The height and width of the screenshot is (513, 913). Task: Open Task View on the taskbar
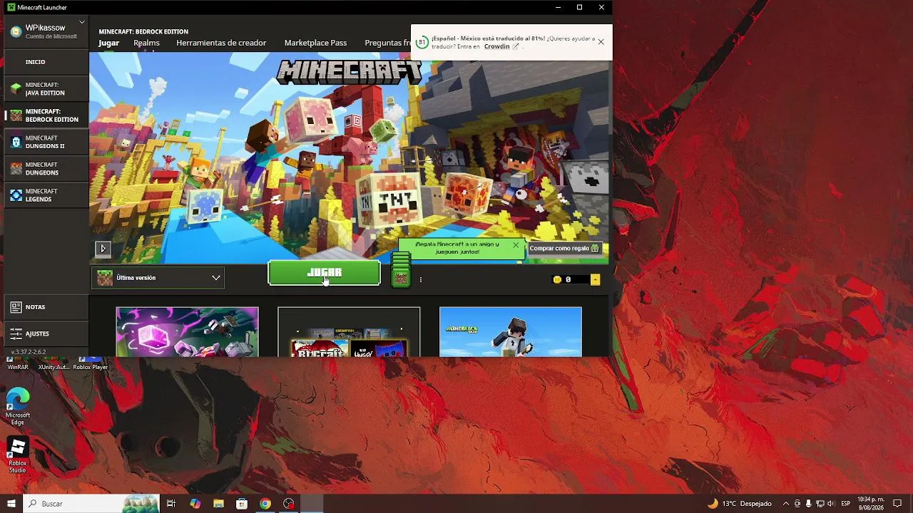[x=171, y=504]
